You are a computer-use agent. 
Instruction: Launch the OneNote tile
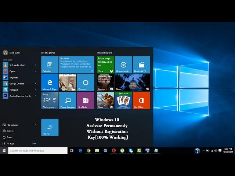(86, 100)
